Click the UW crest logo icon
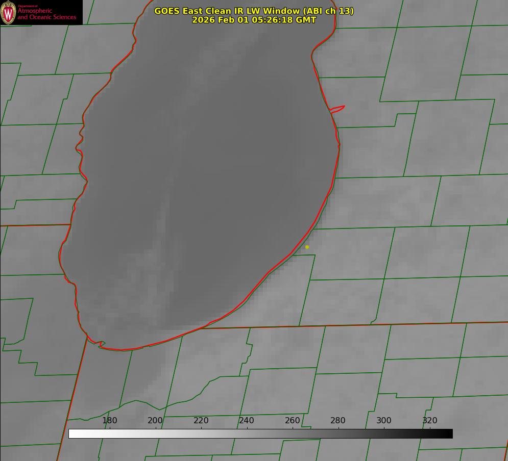 click(8, 13)
